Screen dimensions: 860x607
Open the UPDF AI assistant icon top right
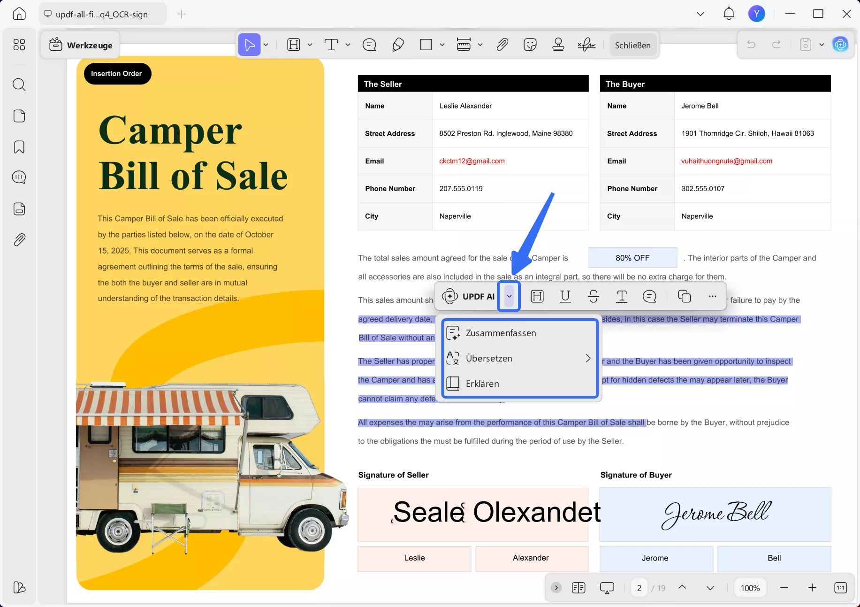[x=840, y=45]
